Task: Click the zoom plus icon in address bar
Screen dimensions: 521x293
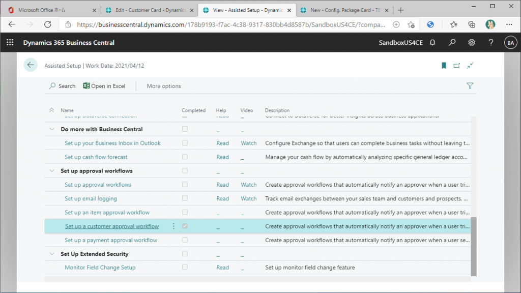Action: point(396,24)
